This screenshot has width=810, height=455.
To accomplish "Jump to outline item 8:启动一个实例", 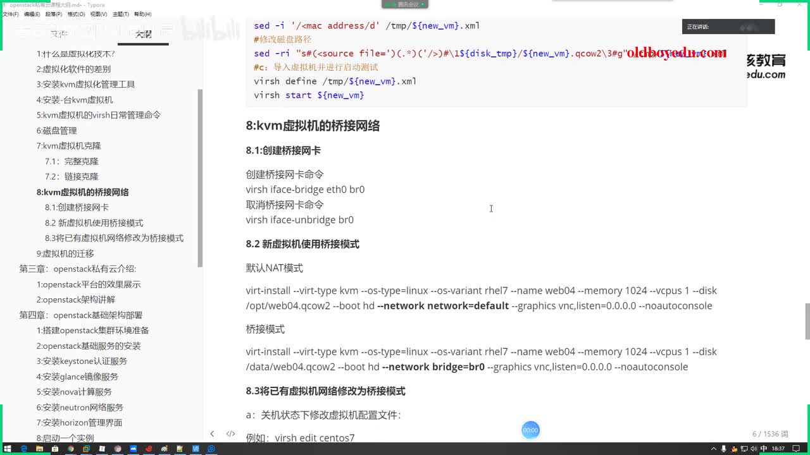I will [x=65, y=438].
